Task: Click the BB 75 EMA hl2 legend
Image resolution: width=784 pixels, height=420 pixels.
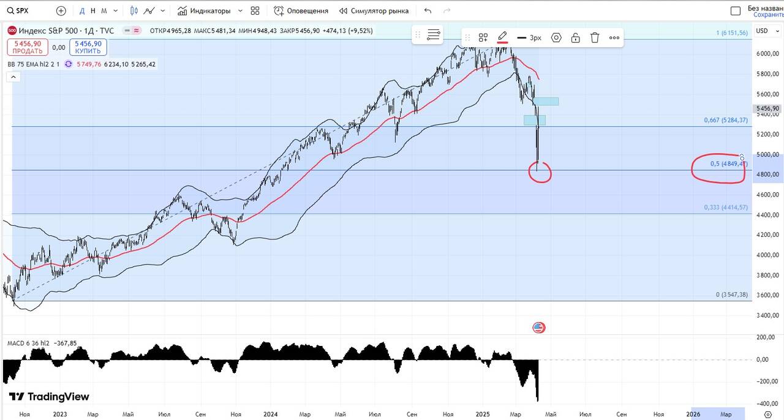Action: [x=33, y=64]
